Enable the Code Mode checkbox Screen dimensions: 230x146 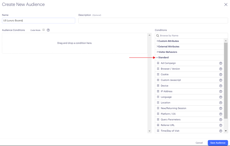click(x=43, y=30)
